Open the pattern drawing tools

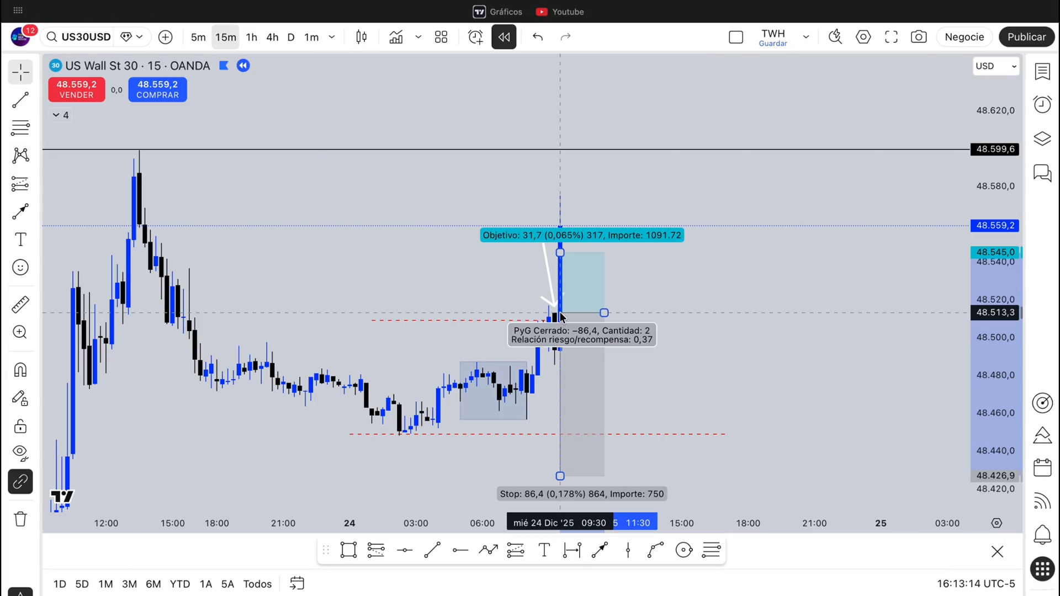click(20, 156)
